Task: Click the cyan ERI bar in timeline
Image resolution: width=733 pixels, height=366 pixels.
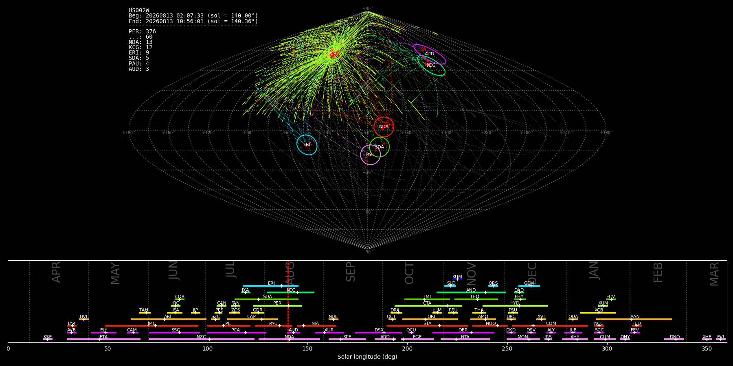Action: click(270, 286)
